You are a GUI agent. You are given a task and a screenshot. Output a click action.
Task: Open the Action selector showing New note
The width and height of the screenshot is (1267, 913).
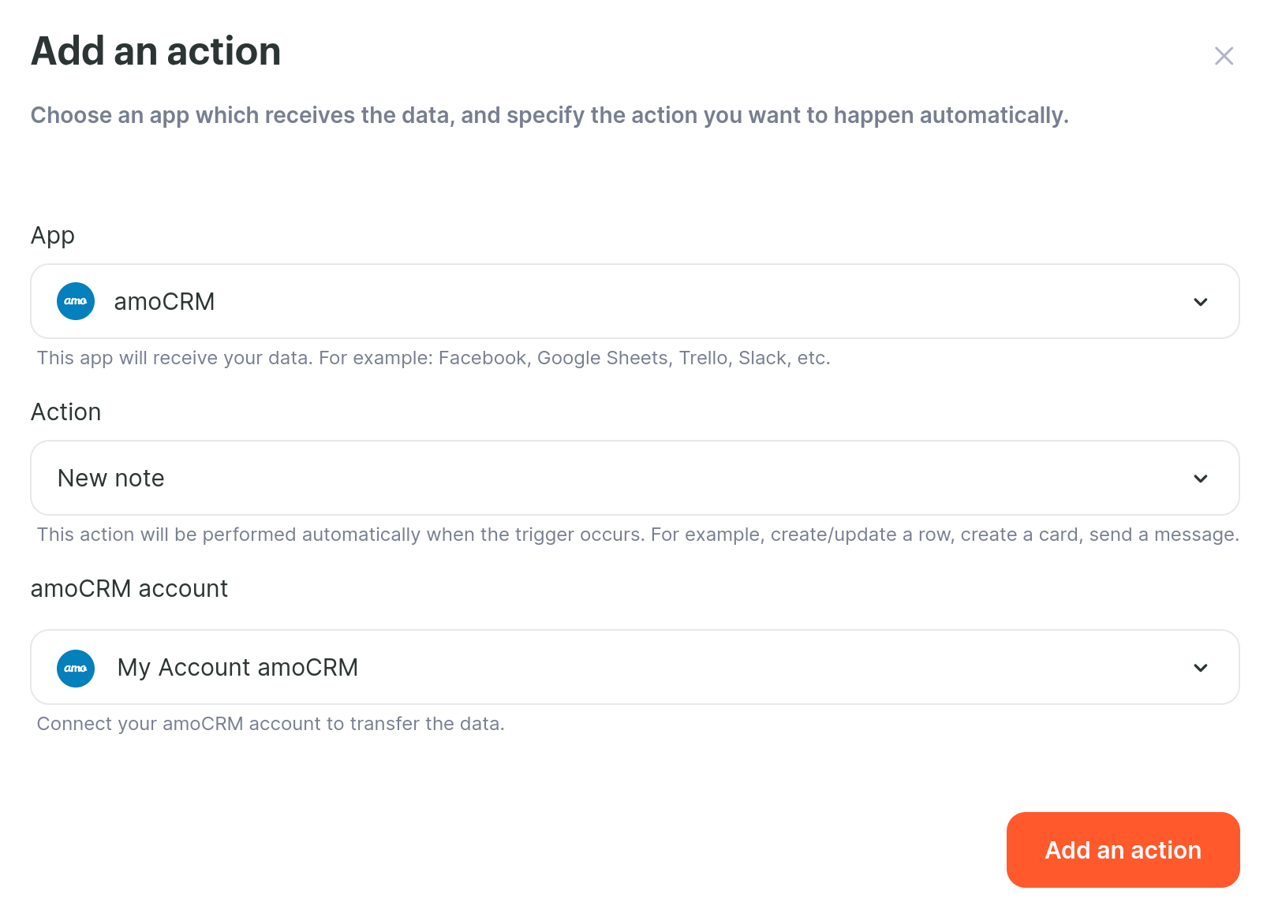pos(635,478)
